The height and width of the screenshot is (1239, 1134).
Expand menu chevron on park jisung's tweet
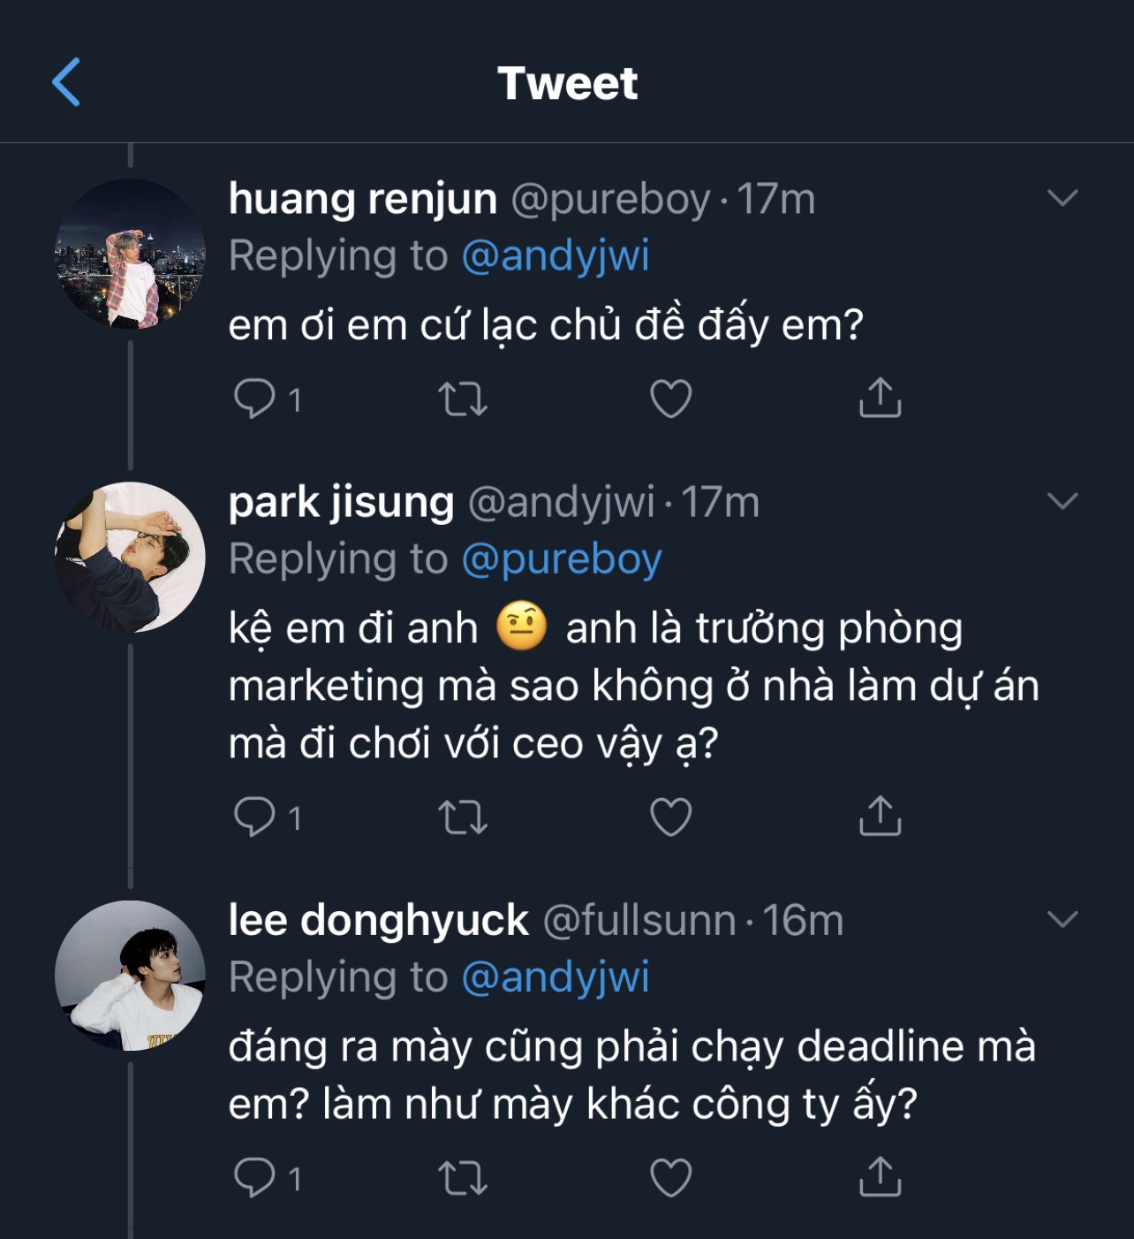1062,501
